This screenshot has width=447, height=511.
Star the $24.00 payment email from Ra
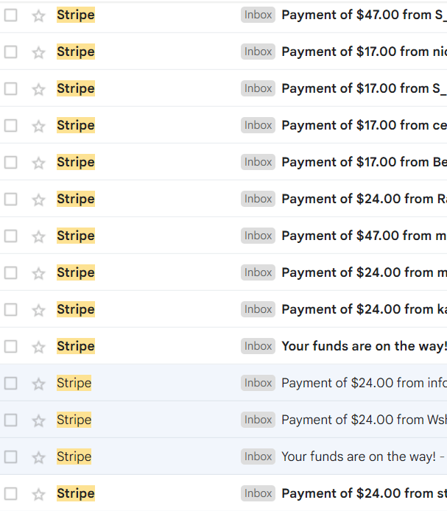pos(38,200)
